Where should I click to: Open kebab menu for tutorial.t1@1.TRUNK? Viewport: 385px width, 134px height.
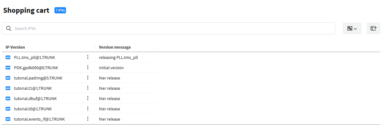pos(88,88)
